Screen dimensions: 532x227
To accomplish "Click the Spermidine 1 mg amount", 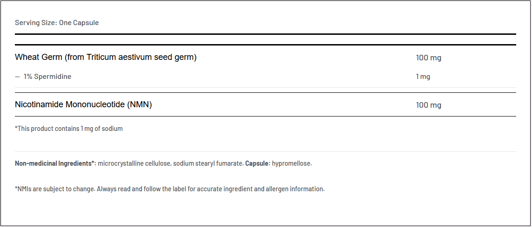I will click(x=423, y=77).
